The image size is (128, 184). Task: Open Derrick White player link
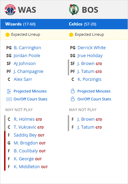92,48
